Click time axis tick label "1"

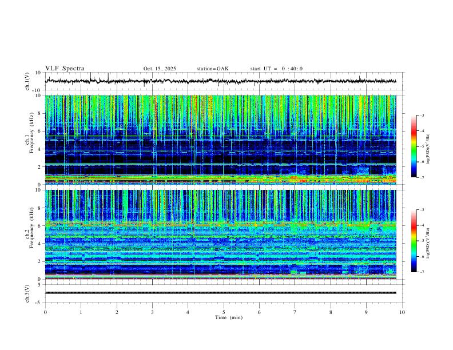click(x=81, y=312)
